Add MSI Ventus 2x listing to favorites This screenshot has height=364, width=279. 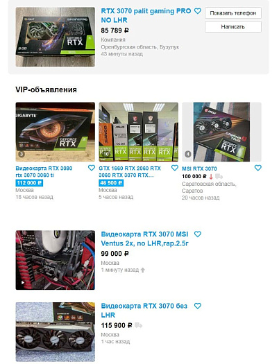coord(198,234)
